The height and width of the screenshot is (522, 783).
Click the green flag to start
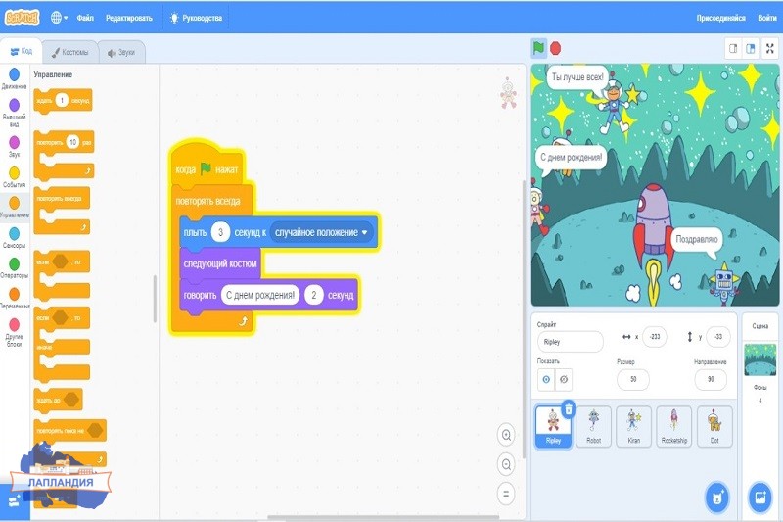pos(538,48)
